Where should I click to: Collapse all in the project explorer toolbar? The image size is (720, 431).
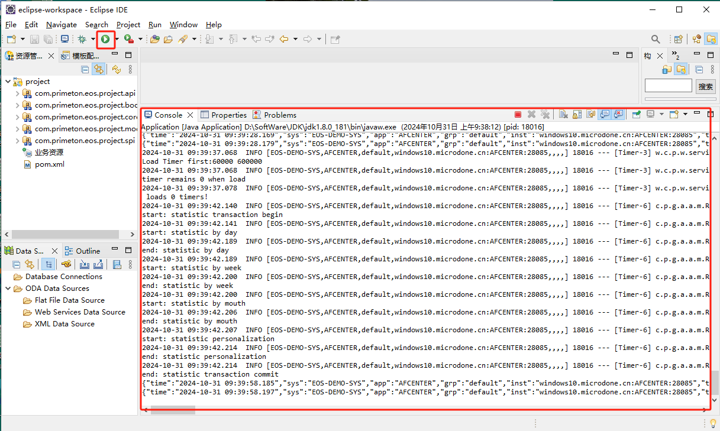click(x=85, y=69)
